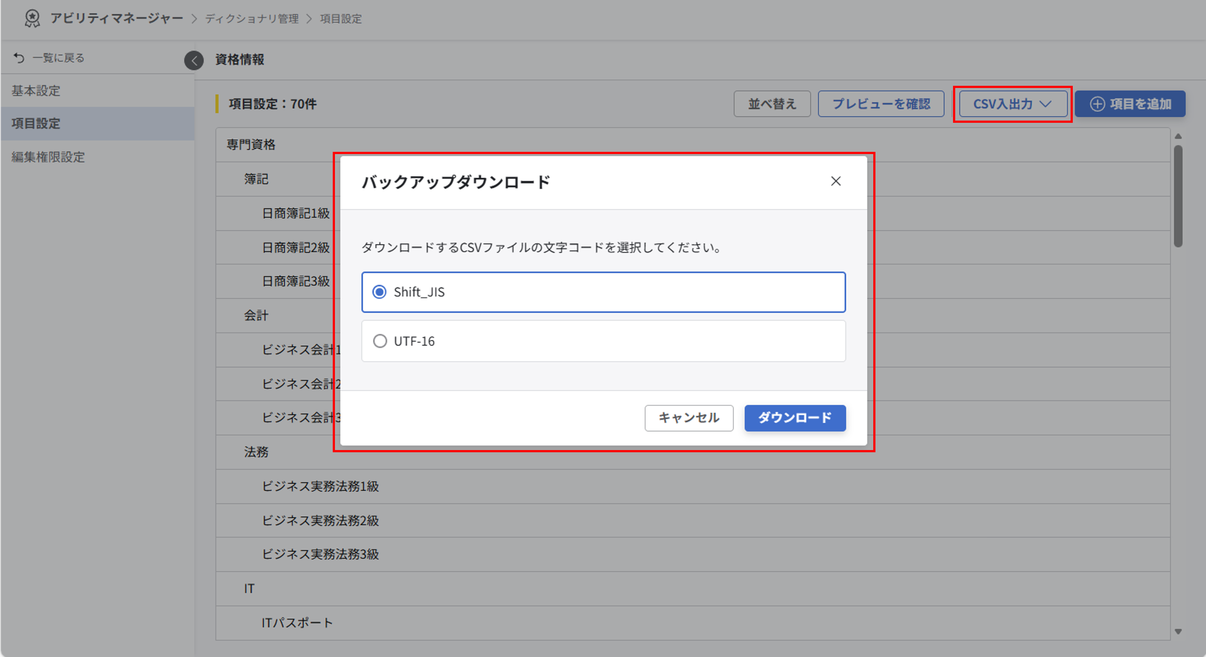Screen dimensions: 1206x657
Task: Select the Shift_JIS radio button
Action: click(380, 292)
